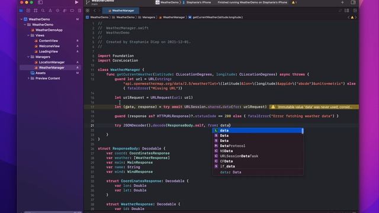Collapse the WeatherDemo group folder

click(x=25, y=25)
